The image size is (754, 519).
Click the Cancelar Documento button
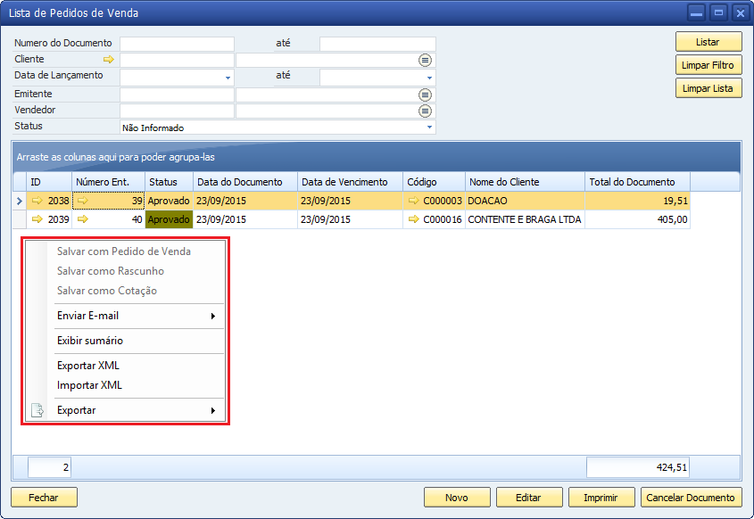(691, 498)
